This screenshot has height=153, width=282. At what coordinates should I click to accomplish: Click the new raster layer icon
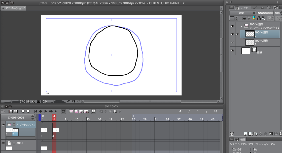pyautogui.click(x=245, y=134)
